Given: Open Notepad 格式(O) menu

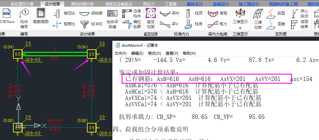Looking at the screenshot, I should [154, 53].
